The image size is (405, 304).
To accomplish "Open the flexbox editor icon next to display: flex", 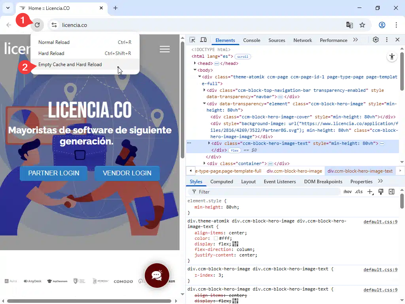I will coord(235,244).
